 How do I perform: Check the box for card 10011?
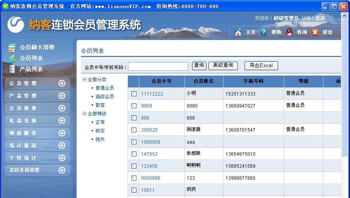(134, 190)
